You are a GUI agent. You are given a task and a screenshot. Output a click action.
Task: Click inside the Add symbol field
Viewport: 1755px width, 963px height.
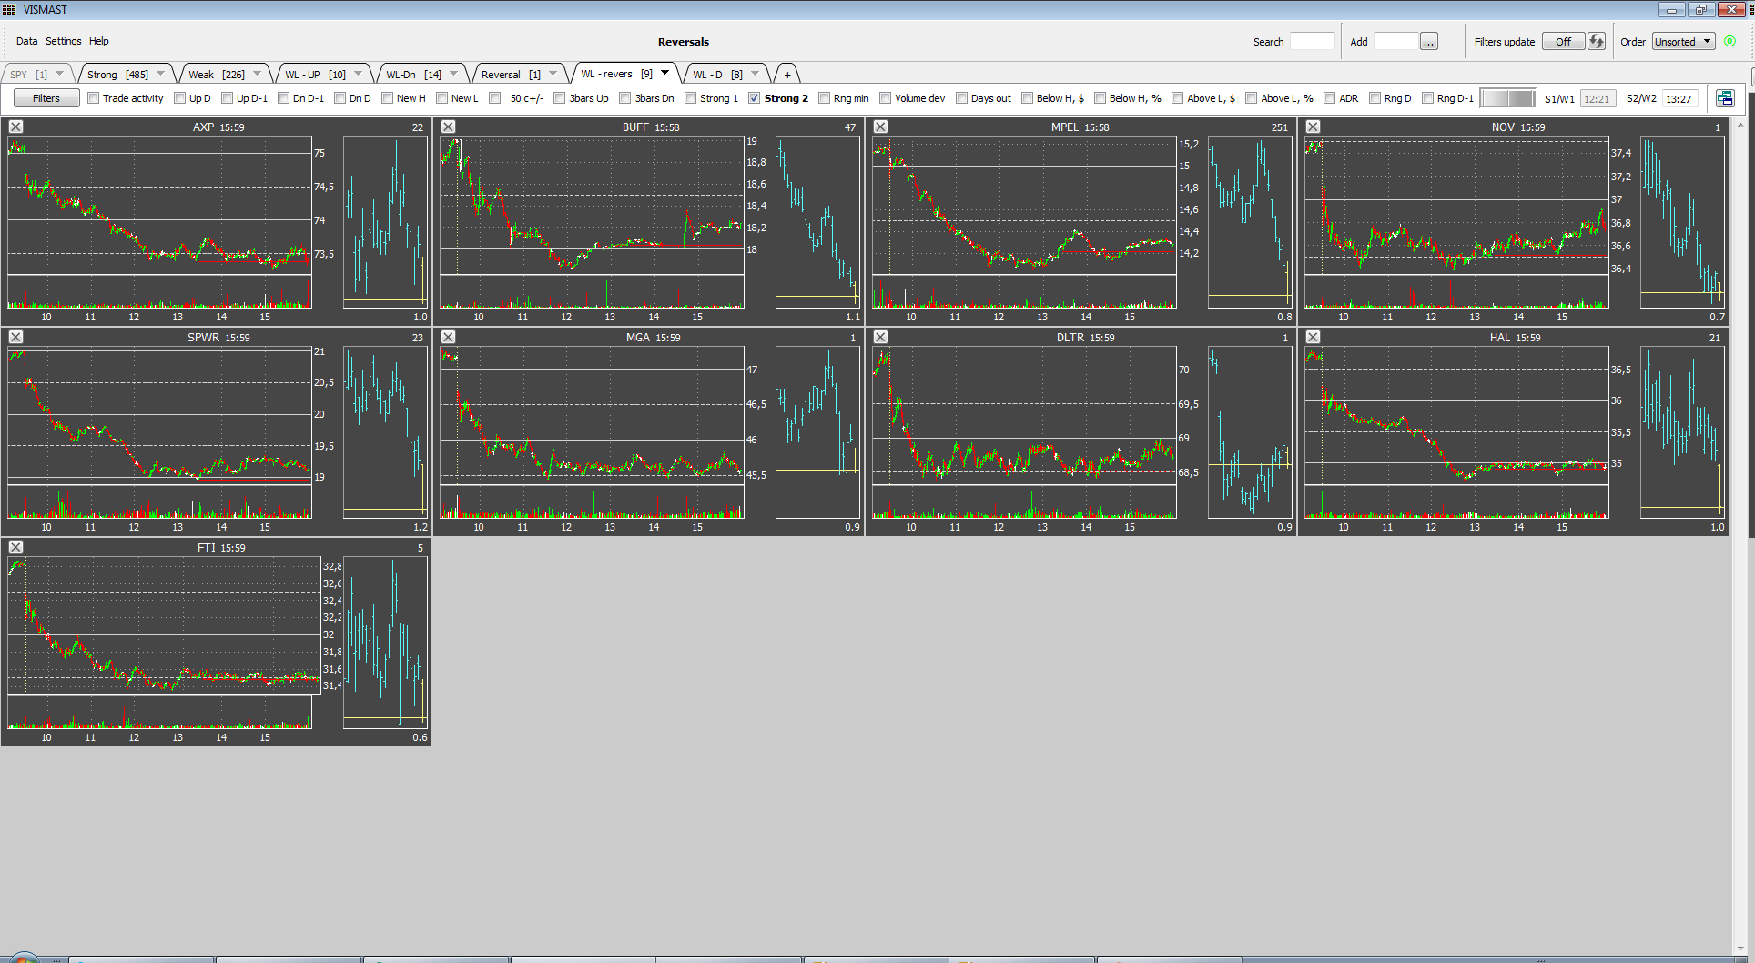point(1395,42)
